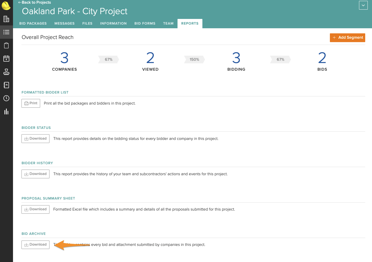Open the Messages tab
The width and height of the screenshot is (372, 262).
coord(64,23)
